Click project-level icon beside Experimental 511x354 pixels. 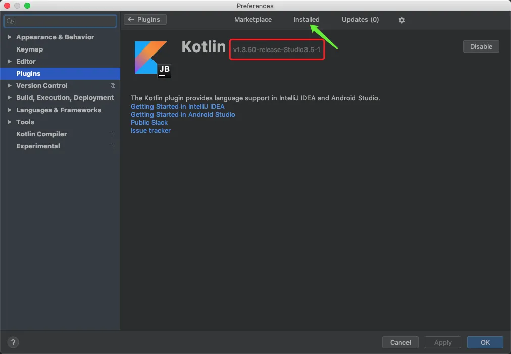(x=113, y=146)
